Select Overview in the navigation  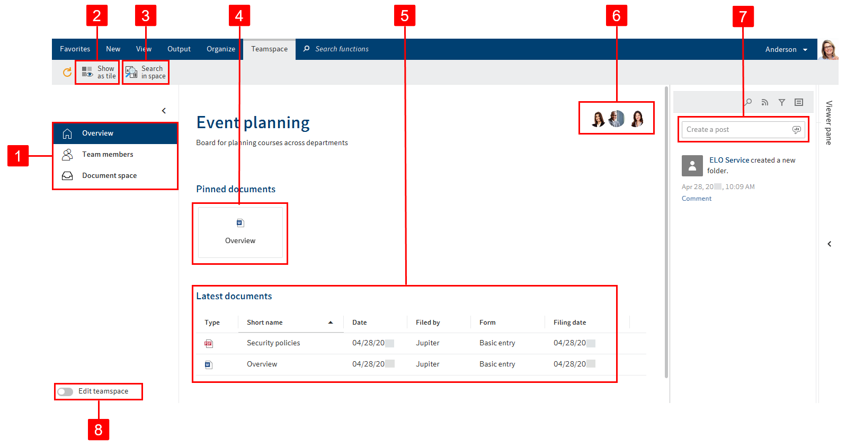[x=115, y=133]
